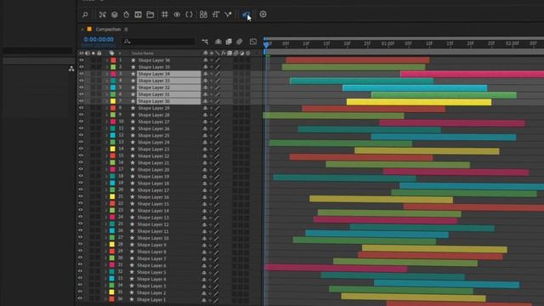Hide Shape Layer 35 with its eye toggle
The image size is (544, 306).
(82, 67)
